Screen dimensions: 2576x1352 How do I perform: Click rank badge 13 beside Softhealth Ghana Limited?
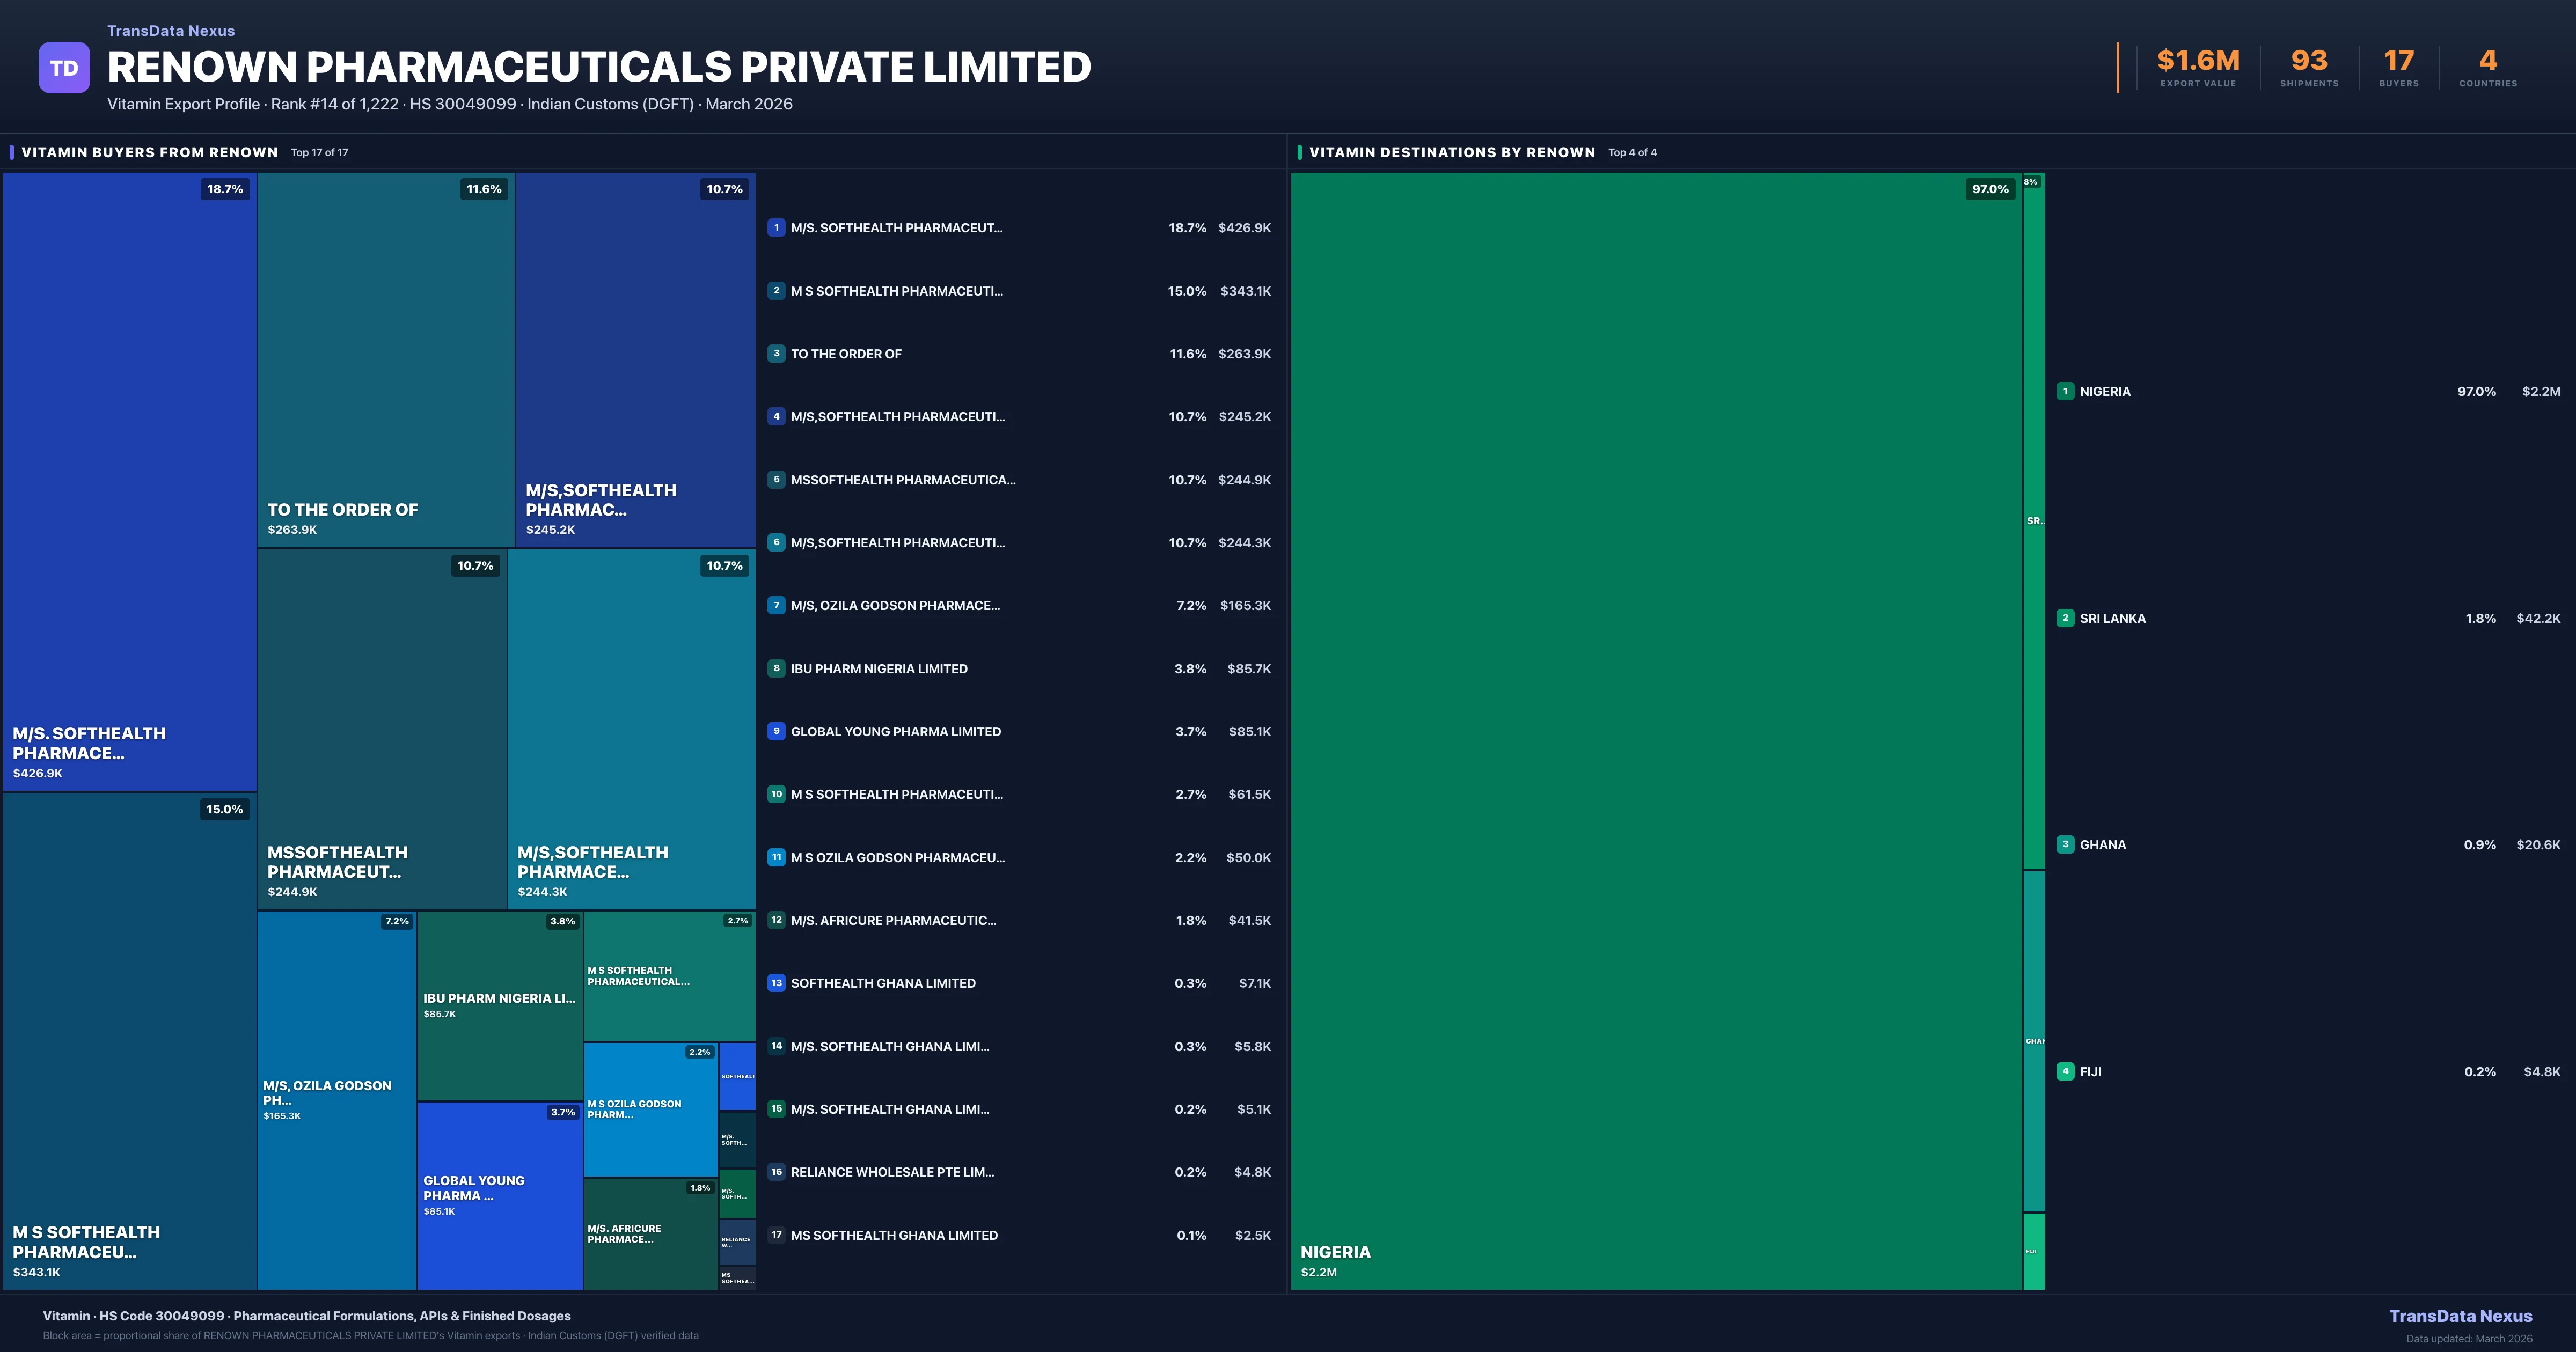776,983
